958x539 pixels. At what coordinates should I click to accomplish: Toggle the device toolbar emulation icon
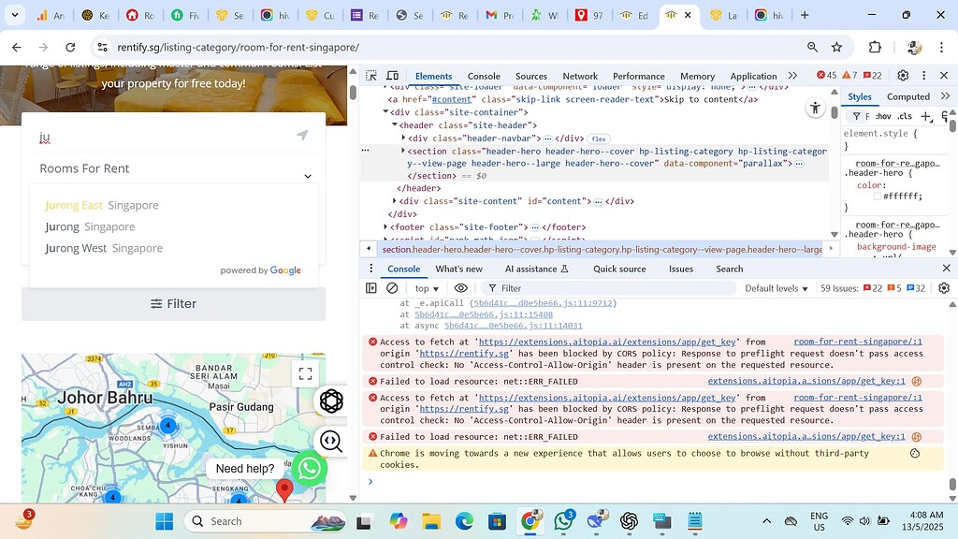tap(392, 76)
